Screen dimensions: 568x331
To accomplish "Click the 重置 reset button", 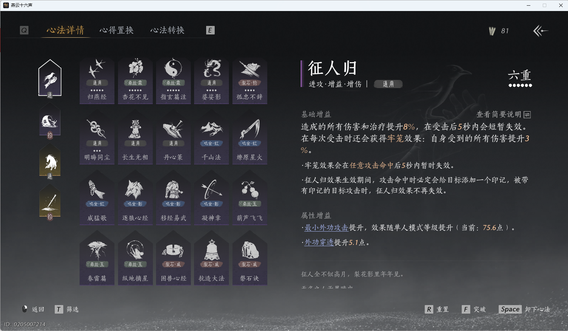I will click(437, 309).
